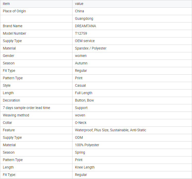The width and height of the screenshot is (192, 179).
Task: Select the 'Full Length' value cell
Action: [x=84, y=93]
